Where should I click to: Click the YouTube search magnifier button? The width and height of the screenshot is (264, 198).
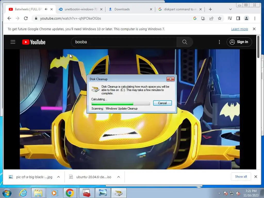(x=185, y=42)
